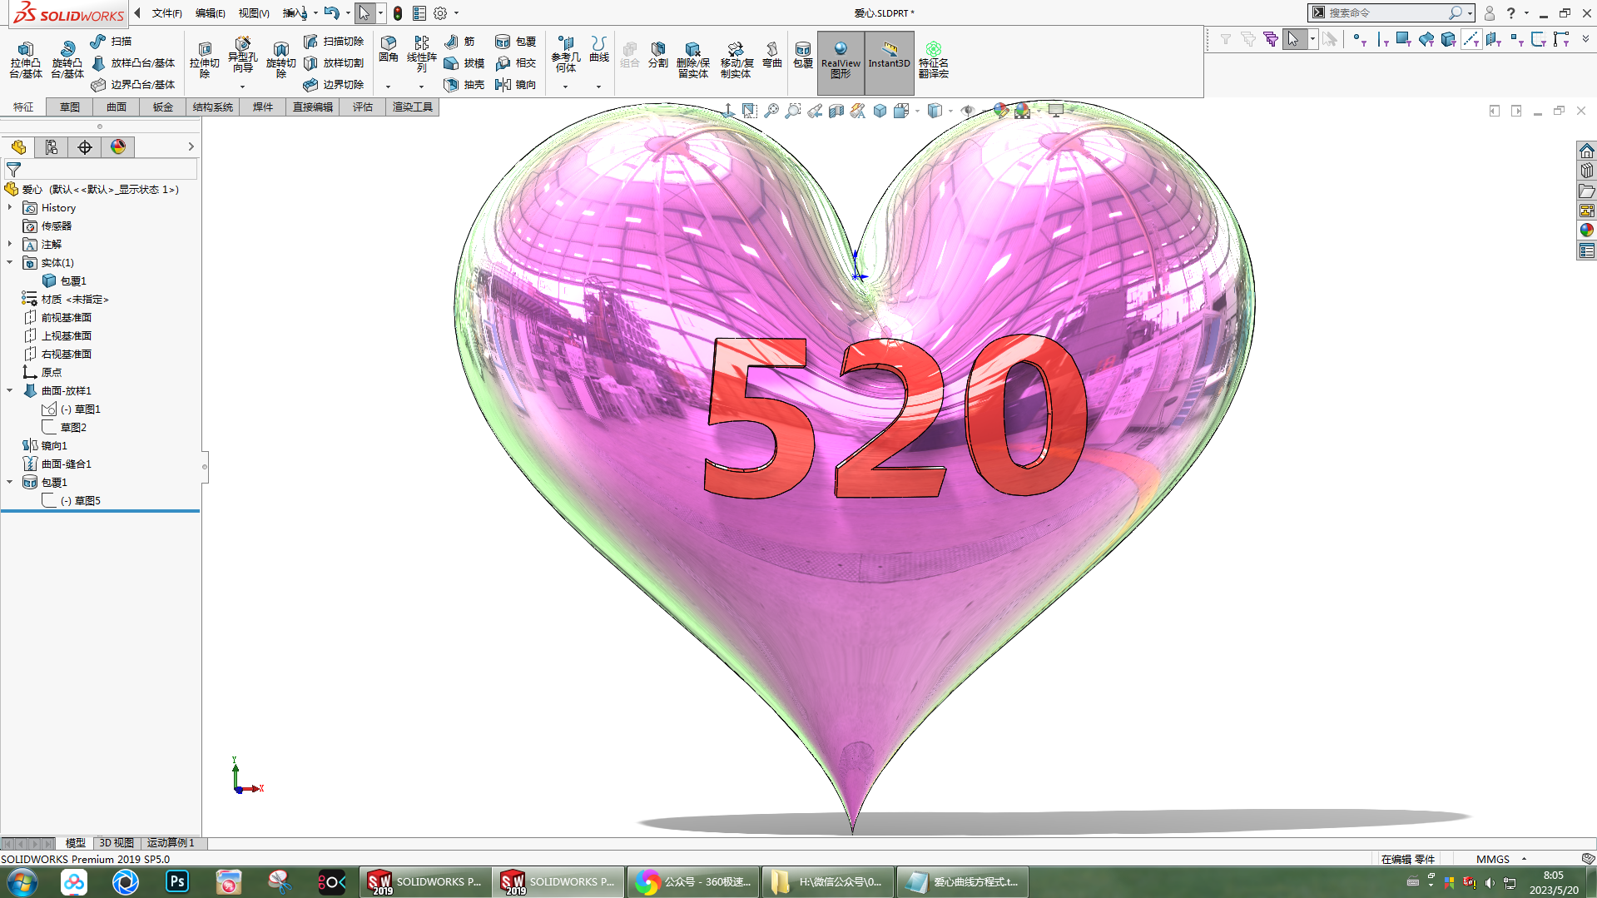Image resolution: width=1597 pixels, height=898 pixels.
Task: Switch to 运动算例1 bottom tab
Action: [x=171, y=843]
